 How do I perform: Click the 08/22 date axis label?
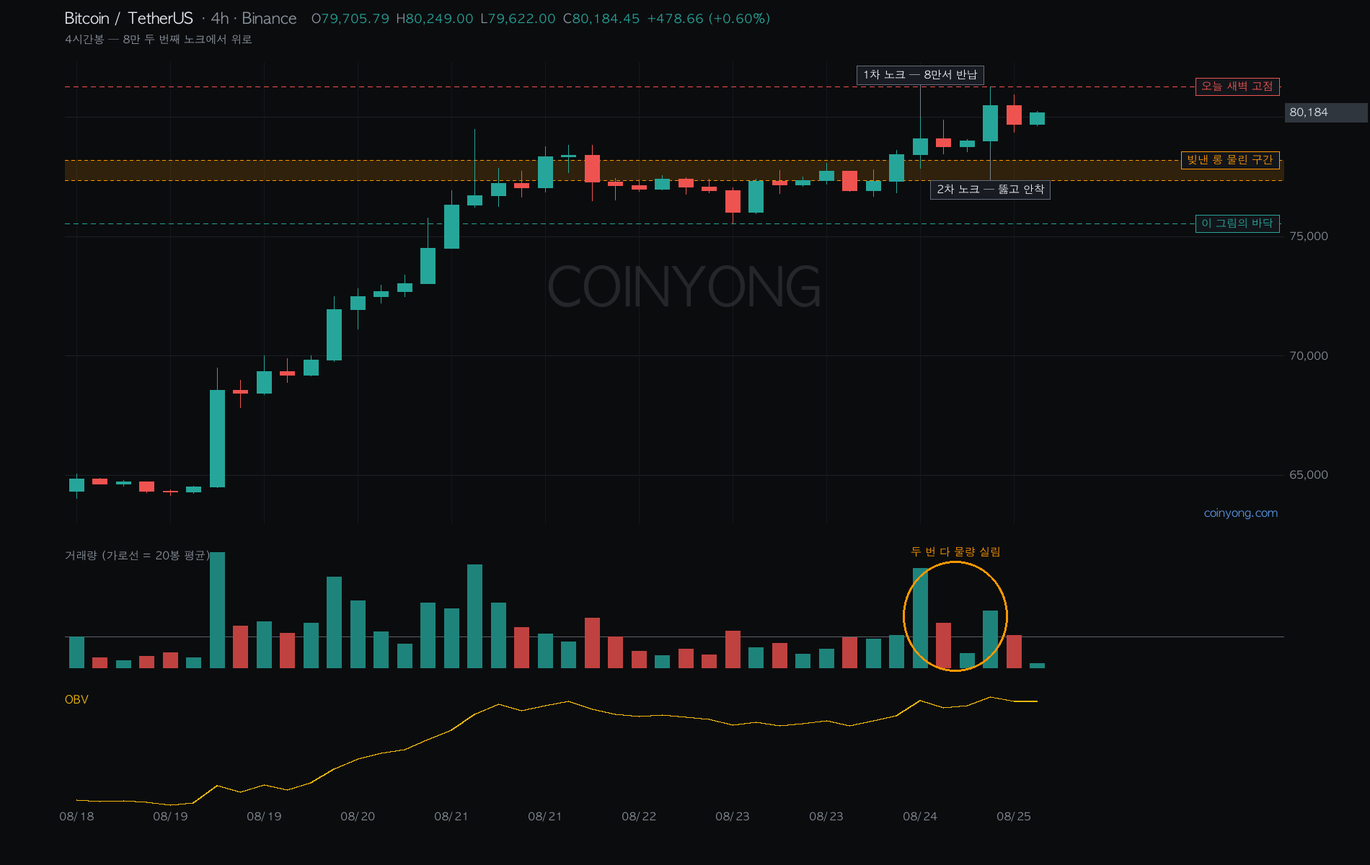pyautogui.click(x=639, y=817)
